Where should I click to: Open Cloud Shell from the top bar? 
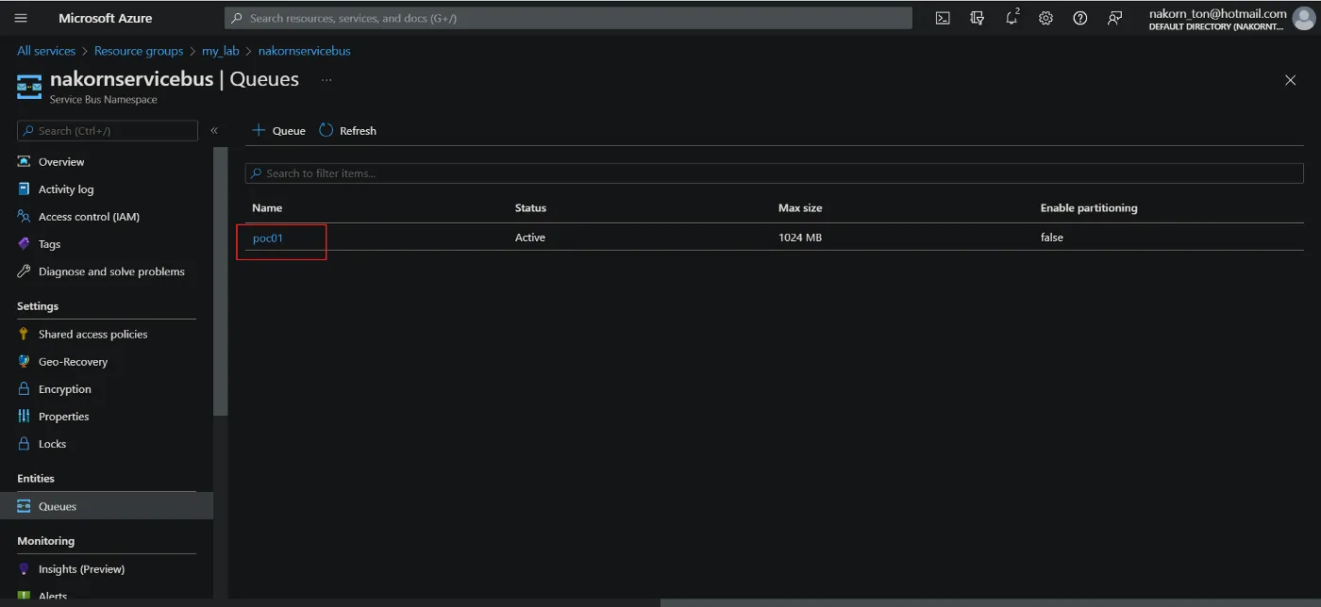(943, 18)
